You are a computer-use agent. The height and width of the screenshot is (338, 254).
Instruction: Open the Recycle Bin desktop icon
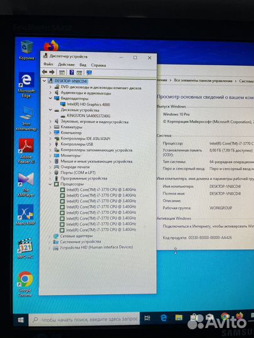tap(26, 50)
